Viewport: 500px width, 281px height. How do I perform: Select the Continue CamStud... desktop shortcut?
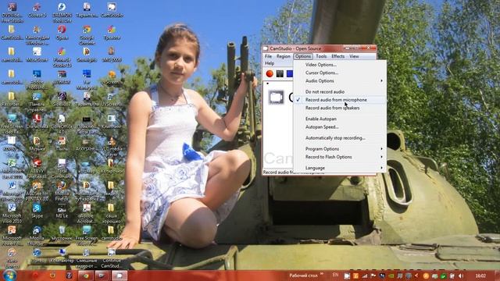(112, 258)
